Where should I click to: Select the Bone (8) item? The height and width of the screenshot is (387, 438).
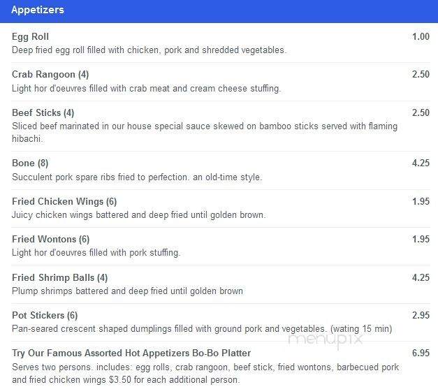click(x=30, y=163)
